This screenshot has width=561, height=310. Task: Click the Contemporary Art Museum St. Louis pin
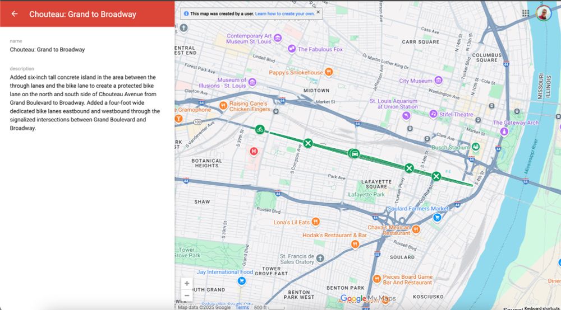click(x=278, y=38)
